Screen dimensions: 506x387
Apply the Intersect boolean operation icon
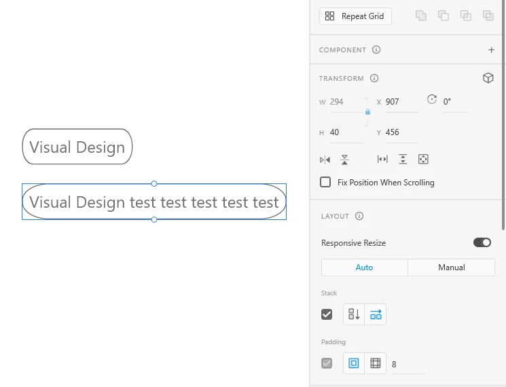coord(466,16)
